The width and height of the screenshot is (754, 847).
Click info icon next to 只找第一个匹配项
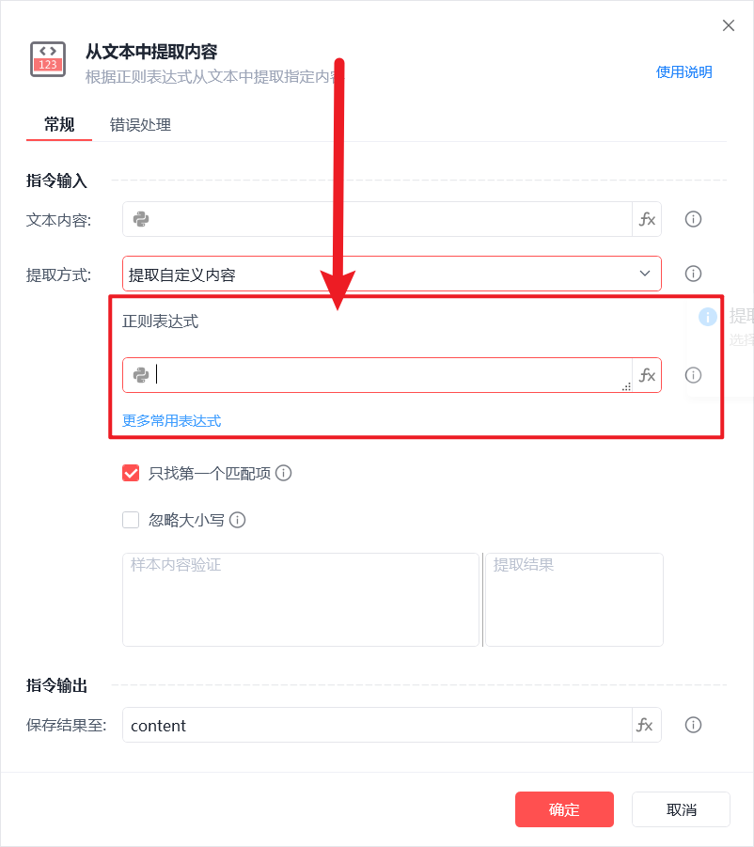click(x=284, y=473)
